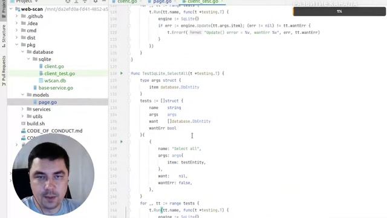Click the circular webcam video overlay
Screen dimensions: 387x218
tap(53, 175)
